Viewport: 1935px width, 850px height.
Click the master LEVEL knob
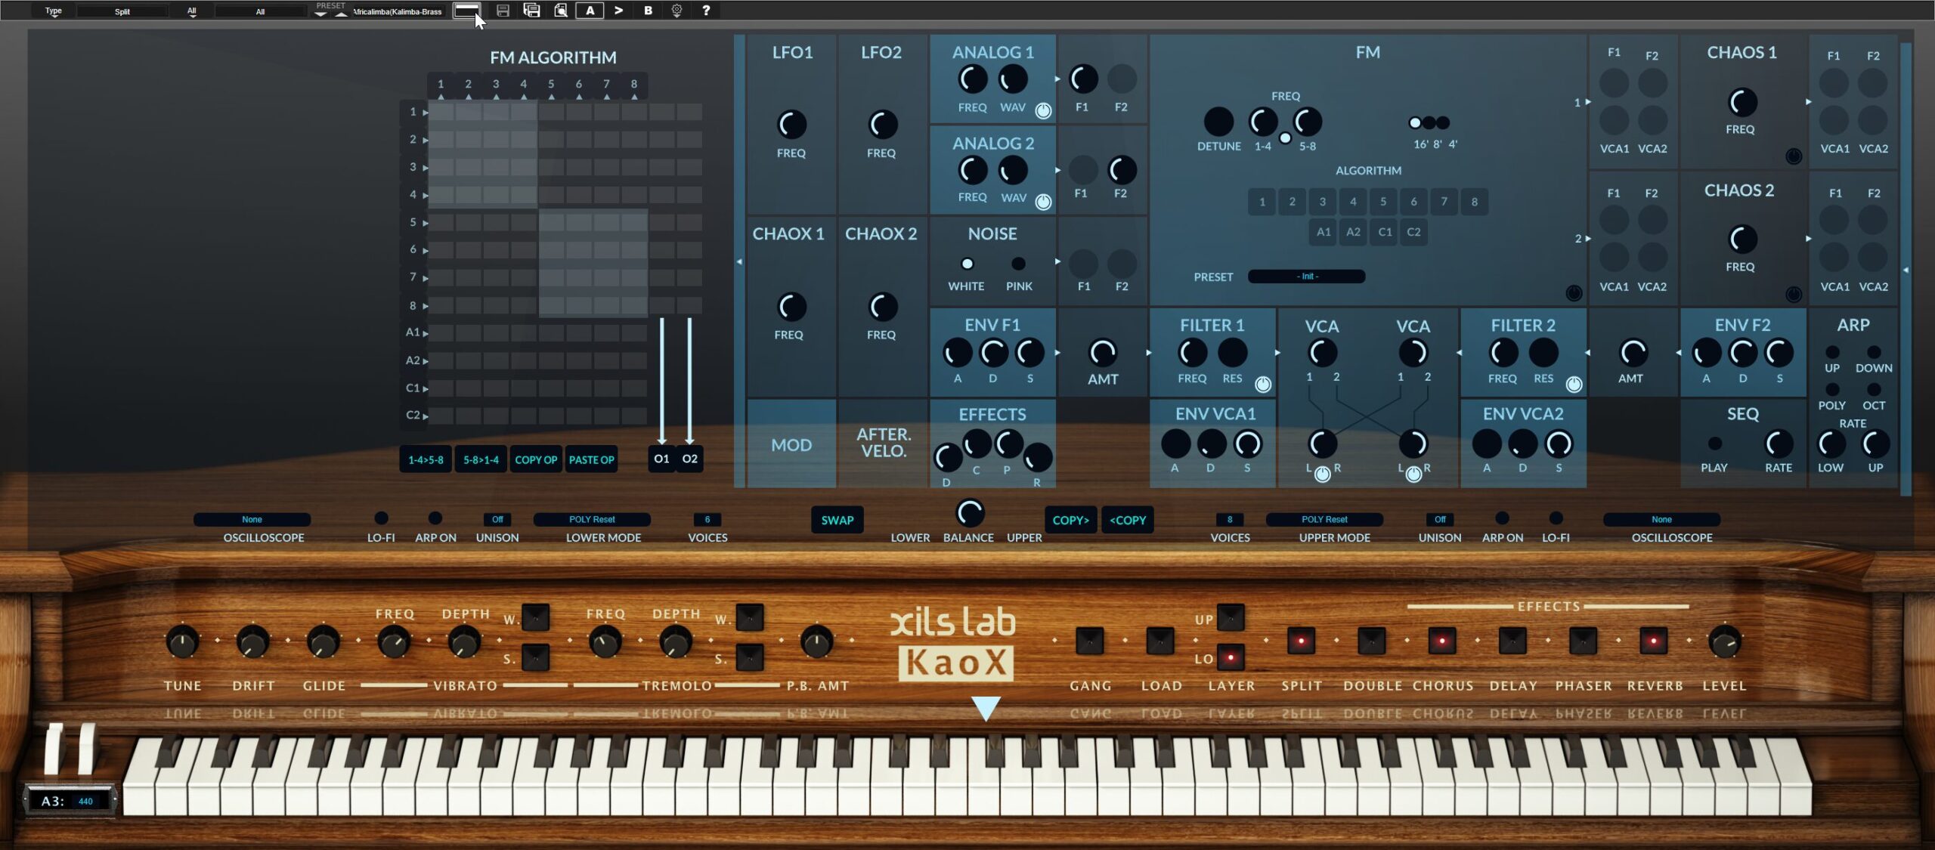pos(1724,641)
